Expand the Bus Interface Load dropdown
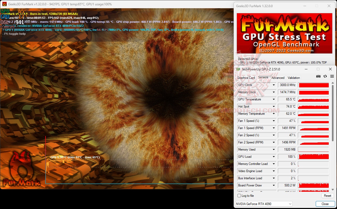Screen dimensions: 337x209 coord(274,178)
